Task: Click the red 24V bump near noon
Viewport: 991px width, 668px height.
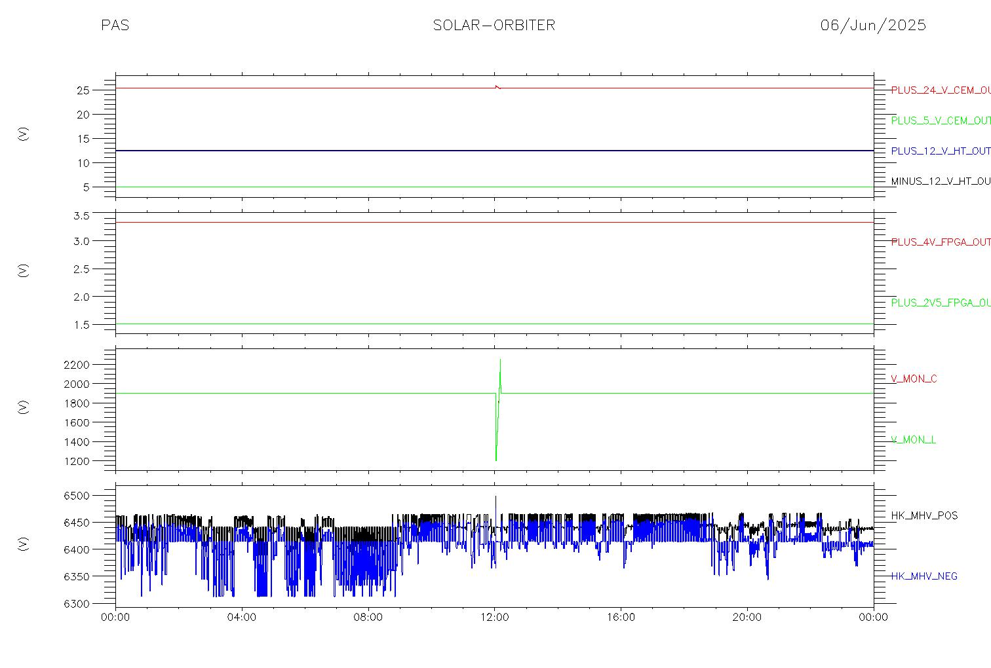Action: pyautogui.click(x=497, y=86)
